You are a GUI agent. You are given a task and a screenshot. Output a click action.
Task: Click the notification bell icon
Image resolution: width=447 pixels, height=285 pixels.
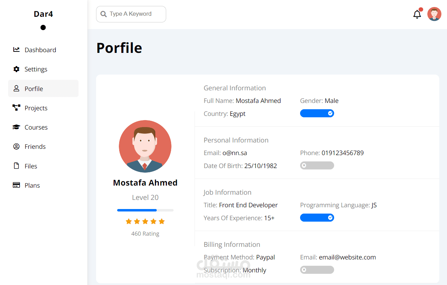[417, 14]
